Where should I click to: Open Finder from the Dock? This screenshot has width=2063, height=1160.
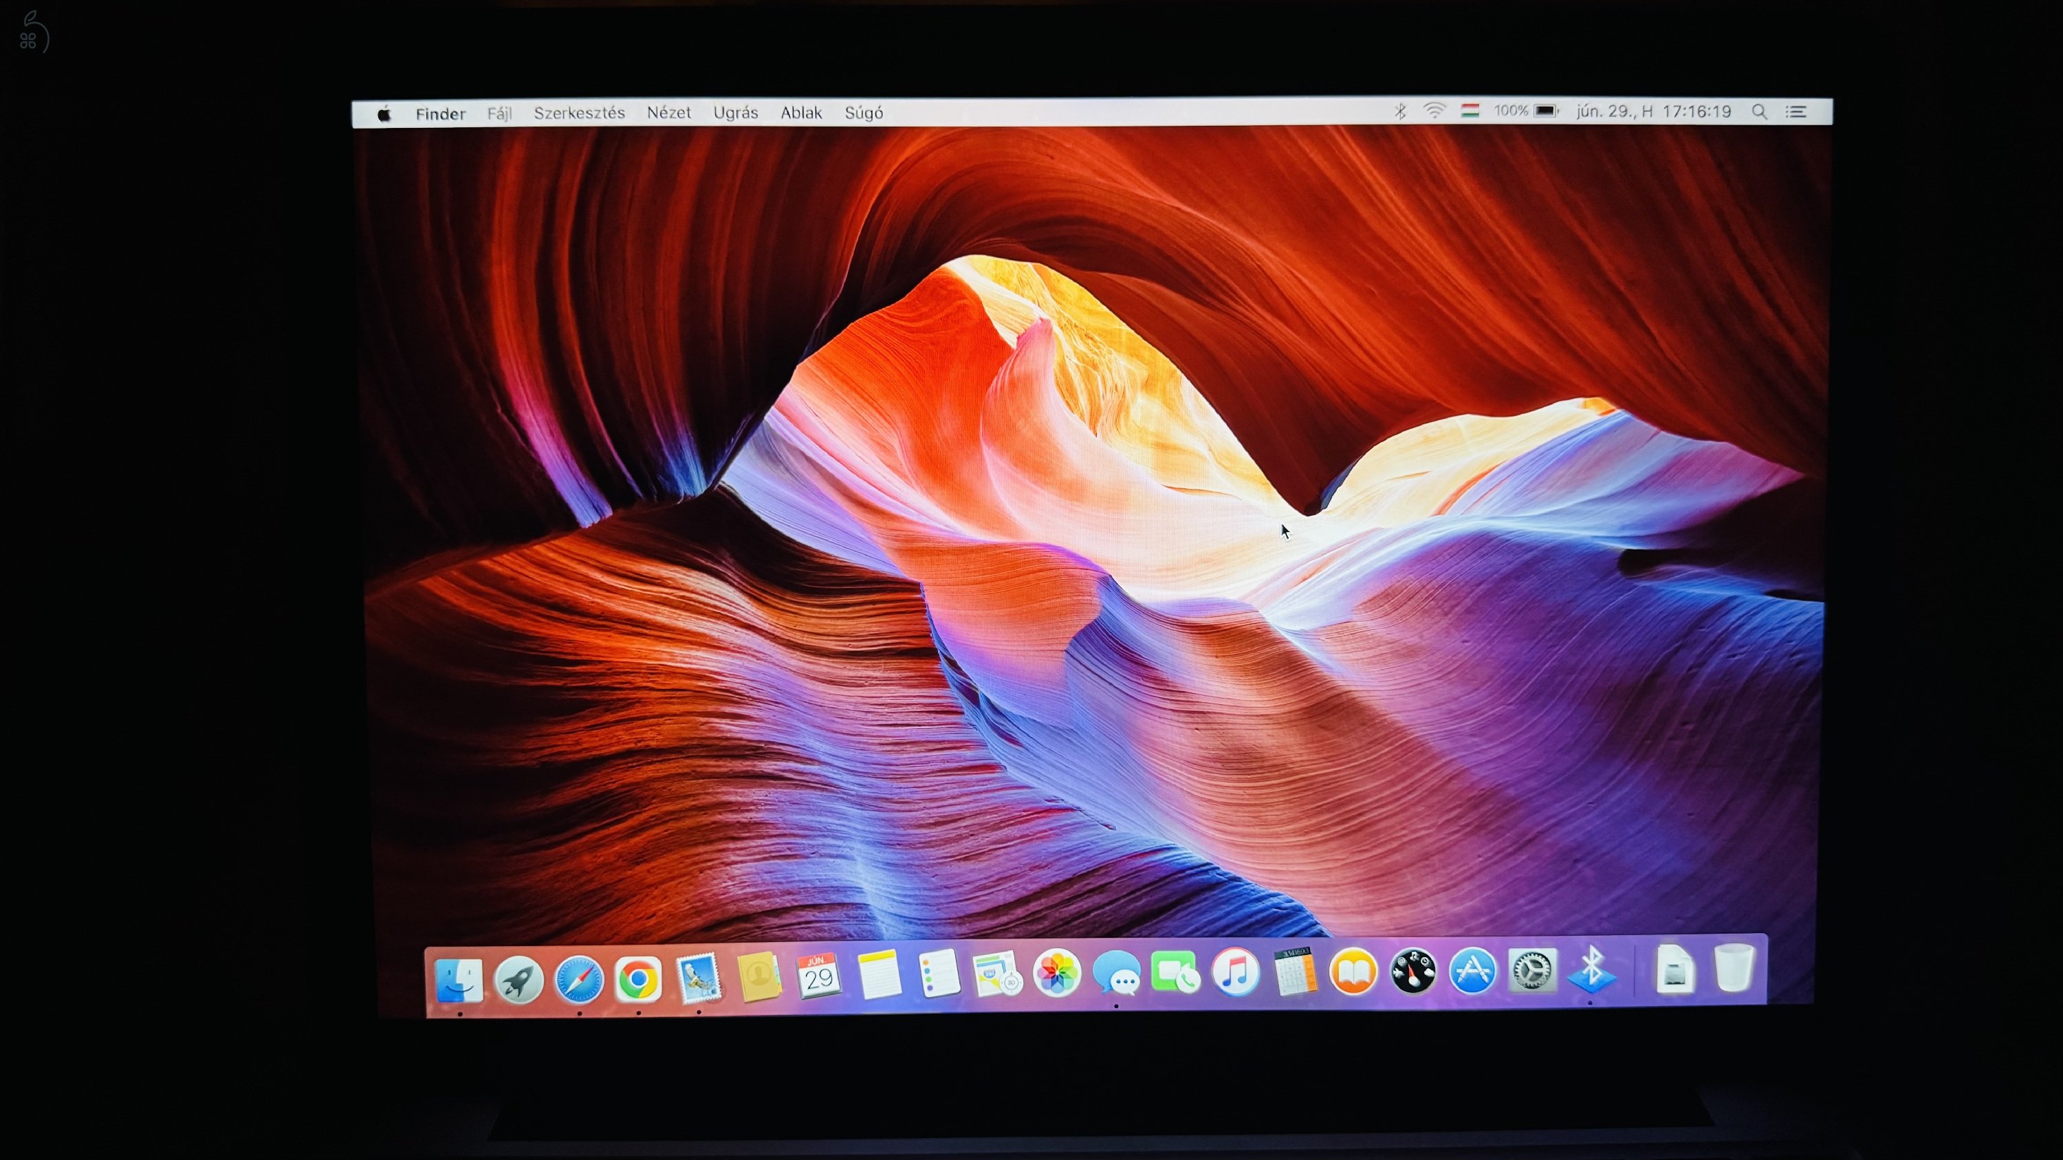(x=459, y=979)
